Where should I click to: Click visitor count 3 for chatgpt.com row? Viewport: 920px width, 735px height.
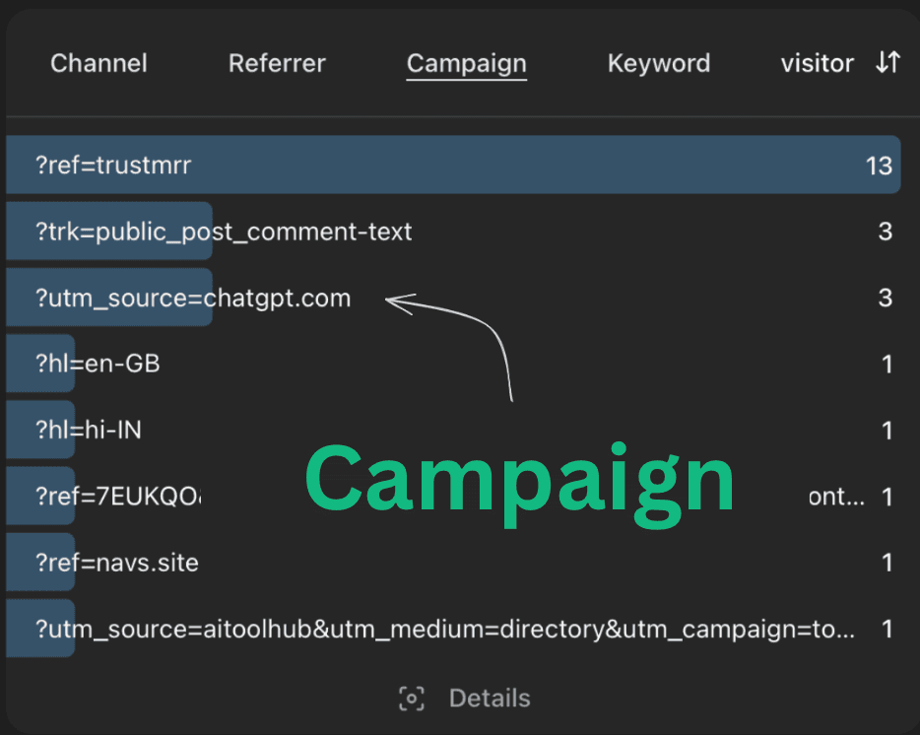click(886, 299)
